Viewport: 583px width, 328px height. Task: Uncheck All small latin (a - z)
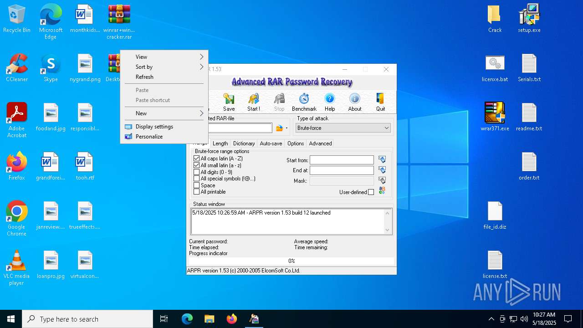(197, 165)
